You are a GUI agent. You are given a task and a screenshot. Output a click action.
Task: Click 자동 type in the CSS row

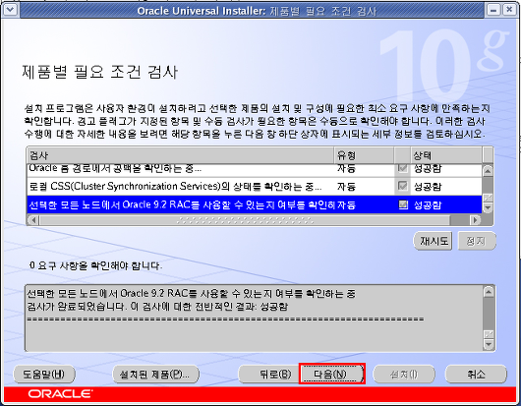point(346,187)
